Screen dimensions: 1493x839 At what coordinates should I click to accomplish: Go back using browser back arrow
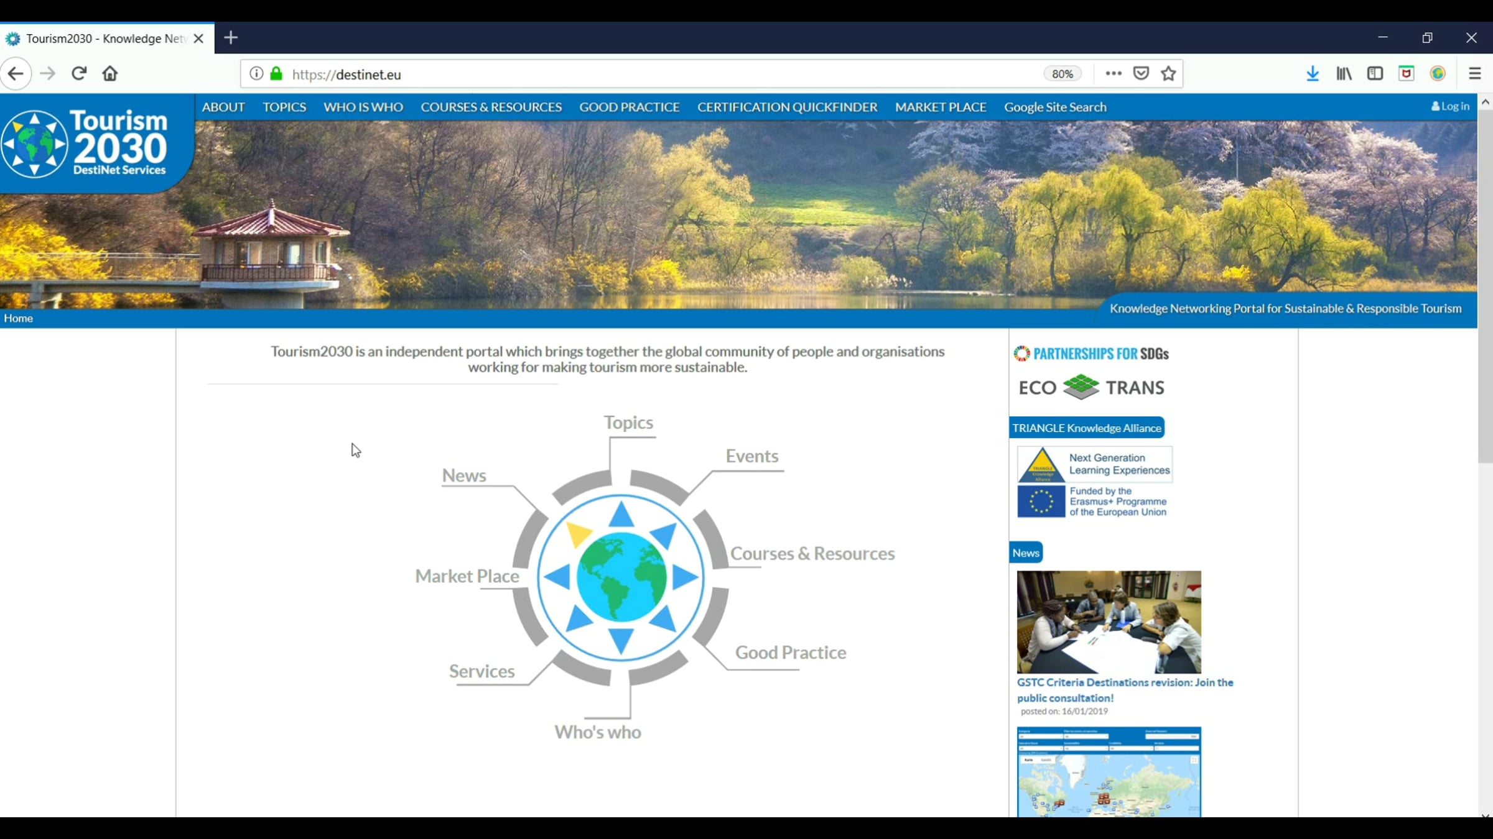16,74
